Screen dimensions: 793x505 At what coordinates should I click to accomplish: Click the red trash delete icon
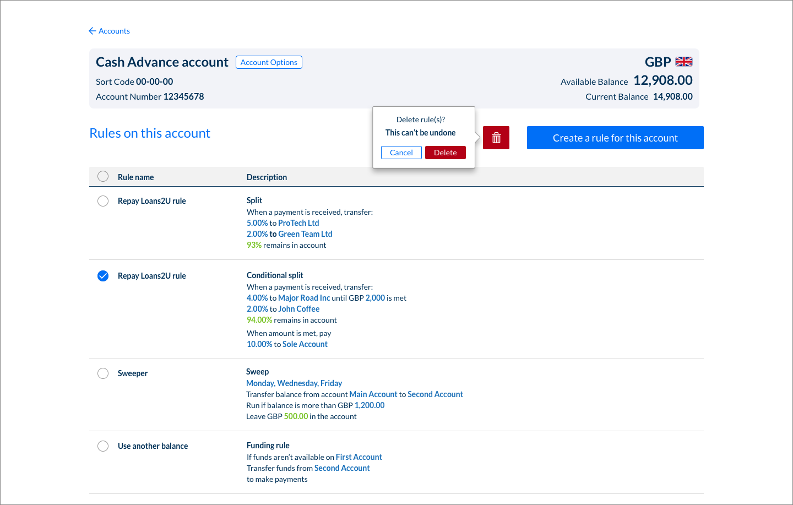[496, 138]
